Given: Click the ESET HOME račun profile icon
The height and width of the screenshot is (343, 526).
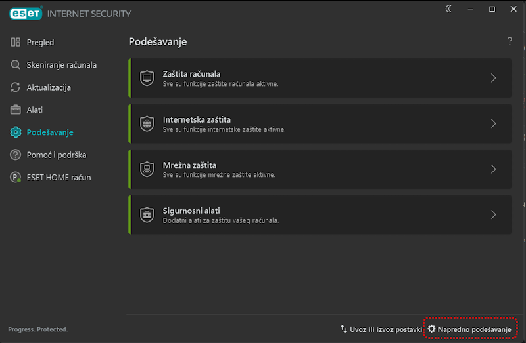Looking at the screenshot, I should point(15,177).
